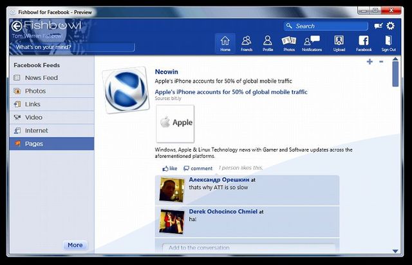
Task: Open Александр Орешкин's profile link
Action: point(219,180)
